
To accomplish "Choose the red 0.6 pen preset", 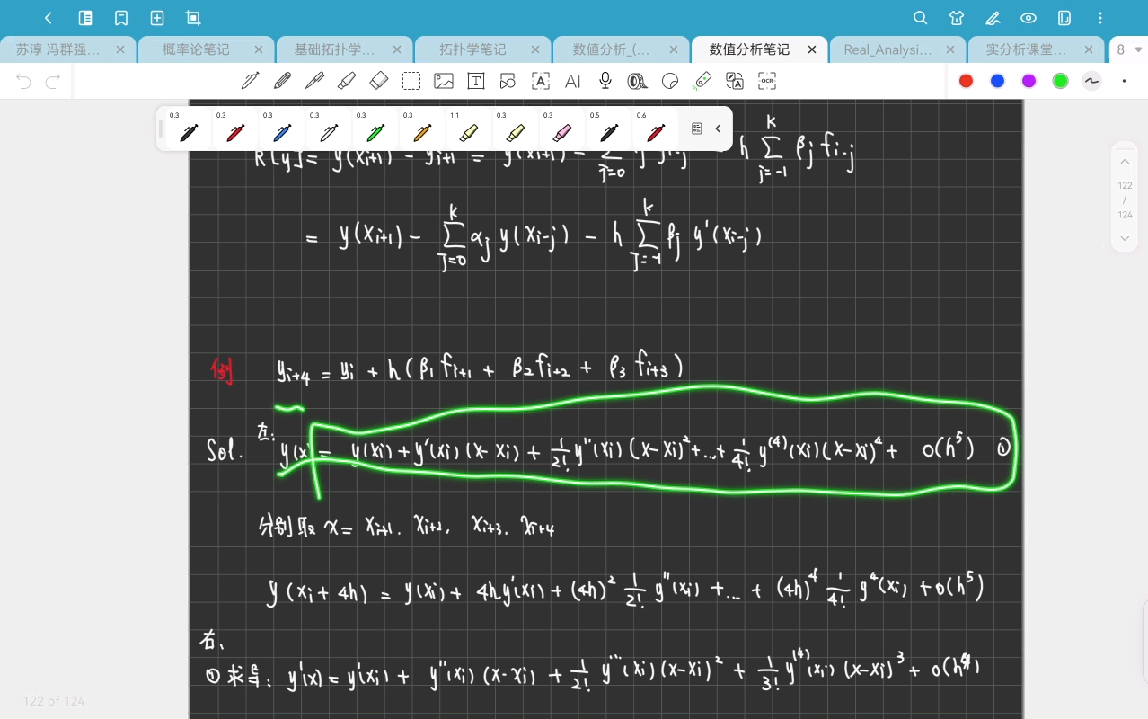I will [x=656, y=129].
